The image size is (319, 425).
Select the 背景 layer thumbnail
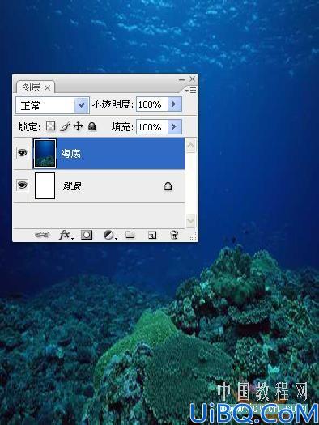tap(45, 186)
